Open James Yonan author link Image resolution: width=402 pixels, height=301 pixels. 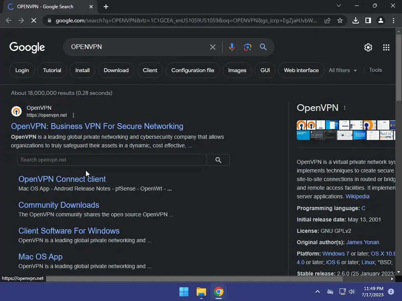coord(362,242)
